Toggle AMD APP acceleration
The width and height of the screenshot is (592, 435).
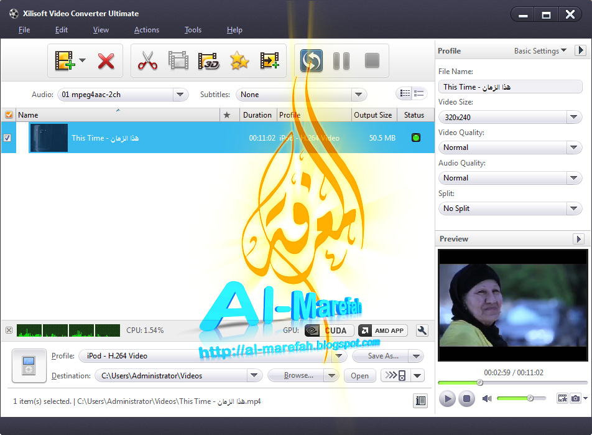click(383, 330)
